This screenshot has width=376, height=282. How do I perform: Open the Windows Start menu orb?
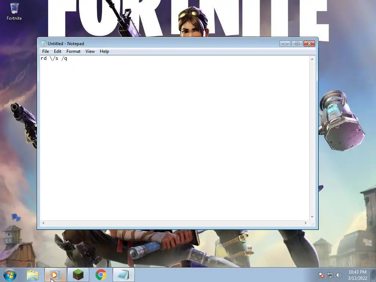click(x=10, y=275)
